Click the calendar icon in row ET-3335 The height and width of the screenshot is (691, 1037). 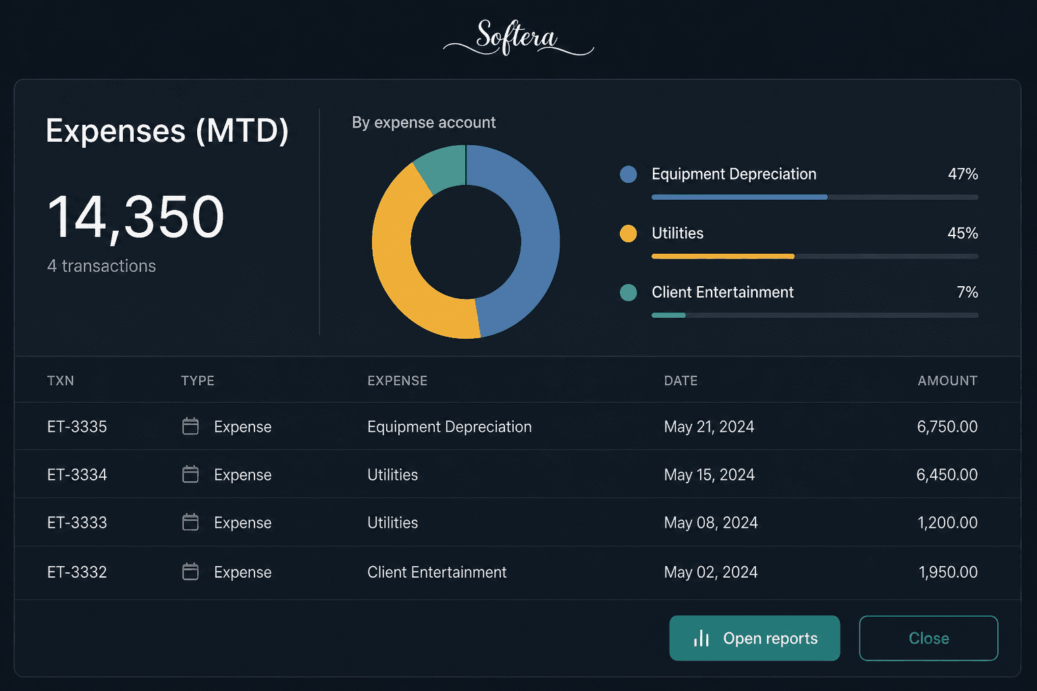coord(190,426)
